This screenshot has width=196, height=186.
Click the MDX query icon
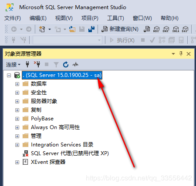click(x=156, y=29)
